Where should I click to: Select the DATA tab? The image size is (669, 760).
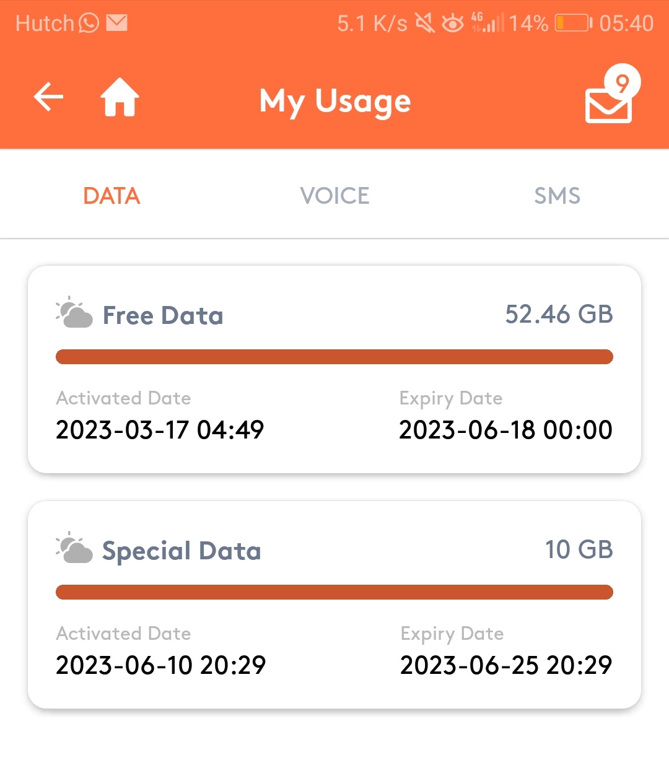(x=111, y=196)
